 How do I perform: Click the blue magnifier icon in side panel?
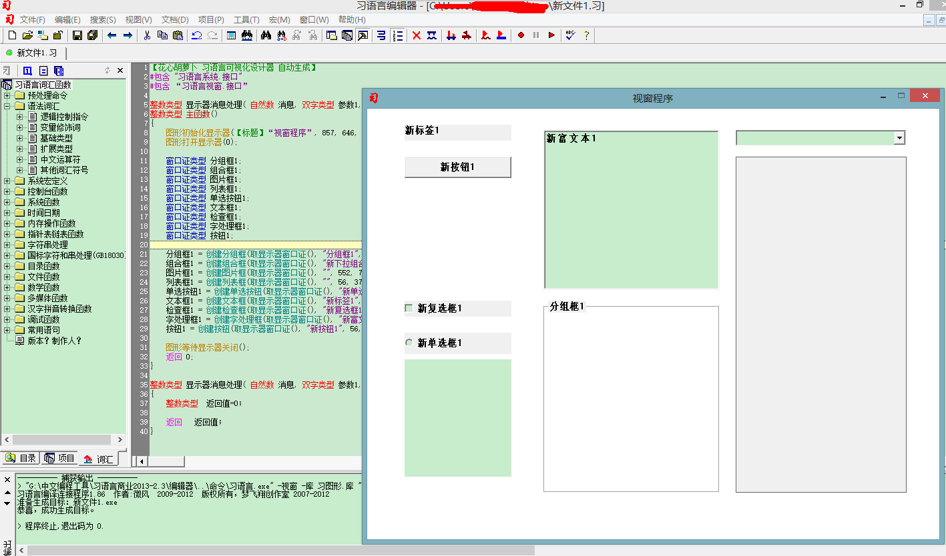[x=27, y=71]
